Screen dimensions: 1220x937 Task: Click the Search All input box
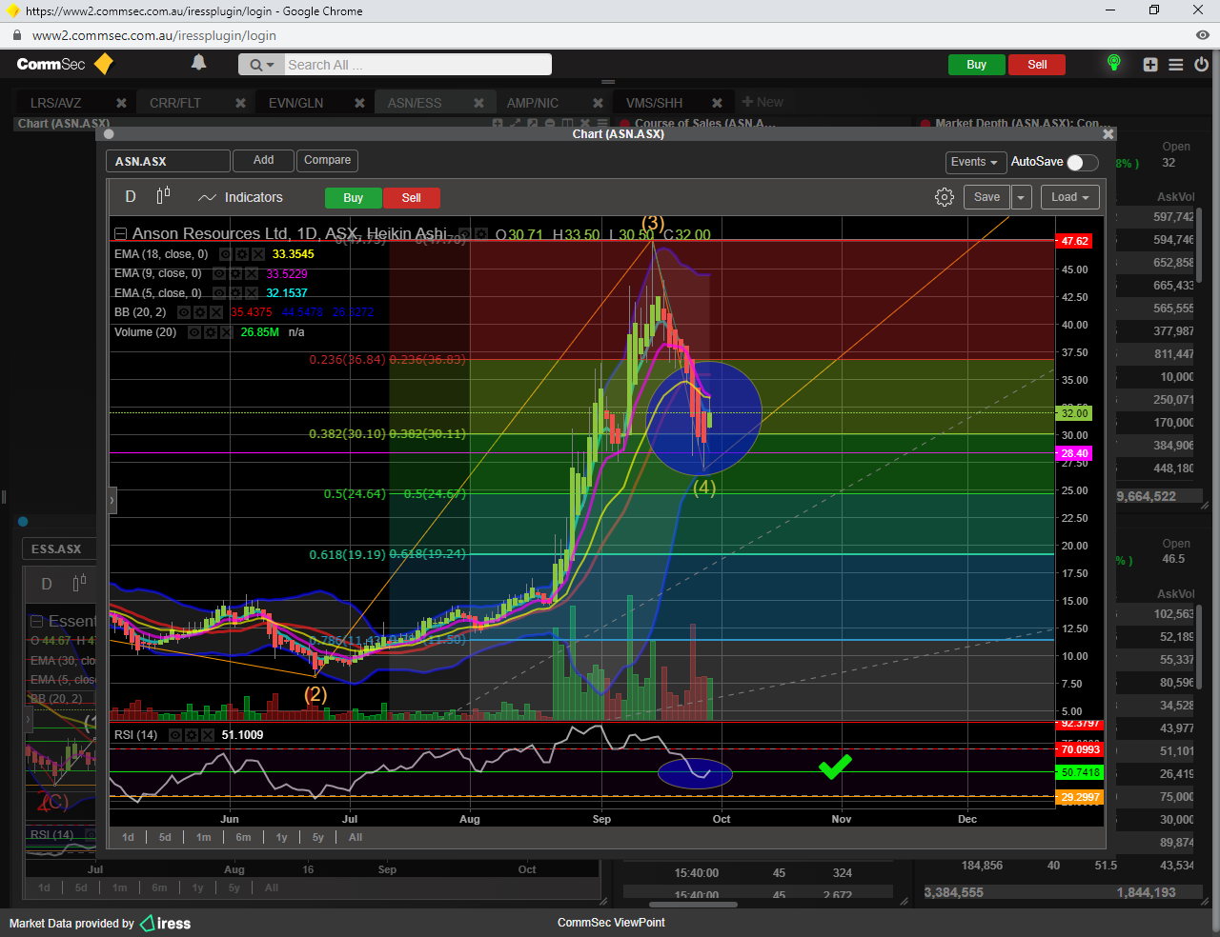tap(417, 65)
